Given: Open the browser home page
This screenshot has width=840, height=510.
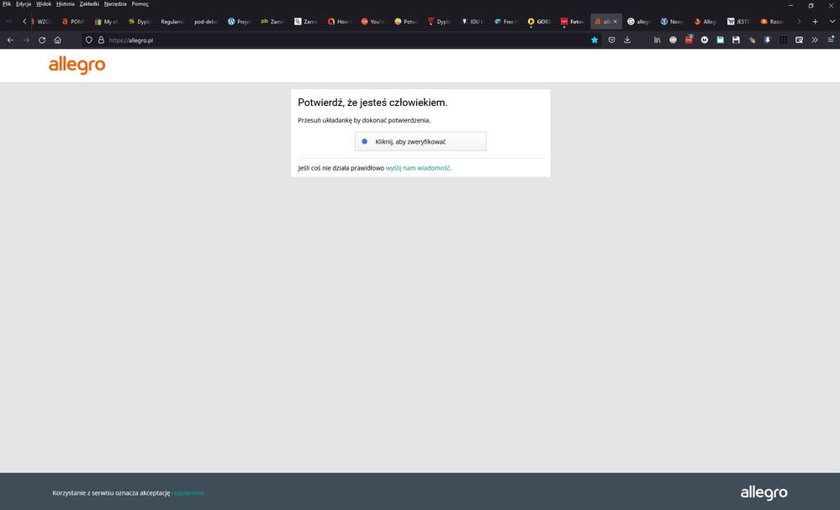Looking at the screenshot, I should pos(57,40).
